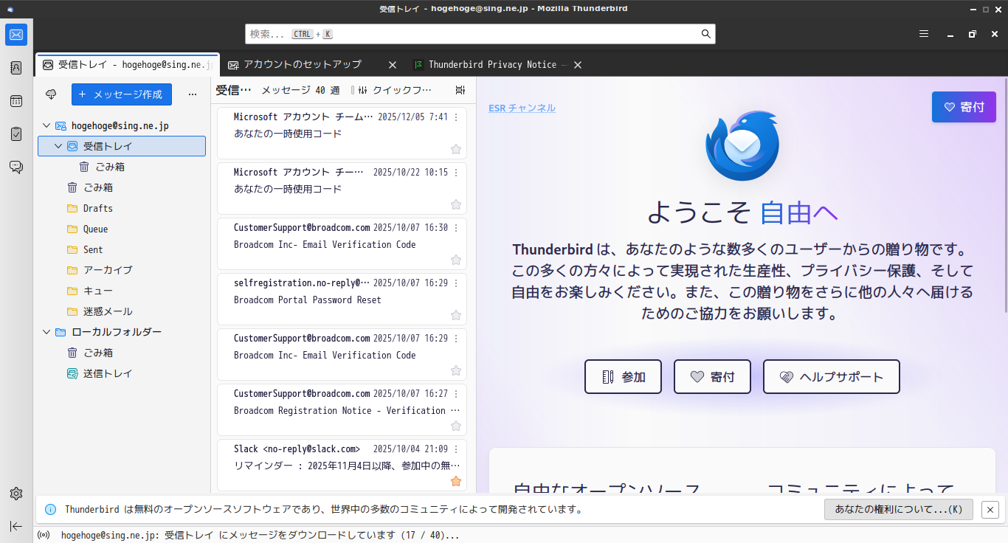
Task: Select the 送信トレイ folder
Action: pos(122,373)
